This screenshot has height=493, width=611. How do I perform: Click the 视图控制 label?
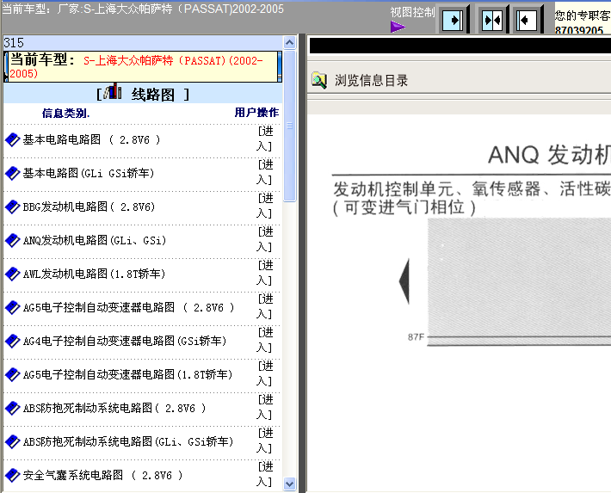coord(412,12)
